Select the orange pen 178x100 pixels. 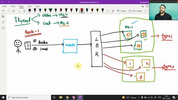pos(92,10)
